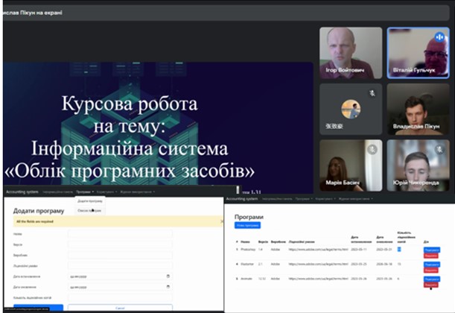The width and height of the screenshot is (455, 313).
Task: Focus the 'Виробник' input field
Action: (x=120, y=255)
